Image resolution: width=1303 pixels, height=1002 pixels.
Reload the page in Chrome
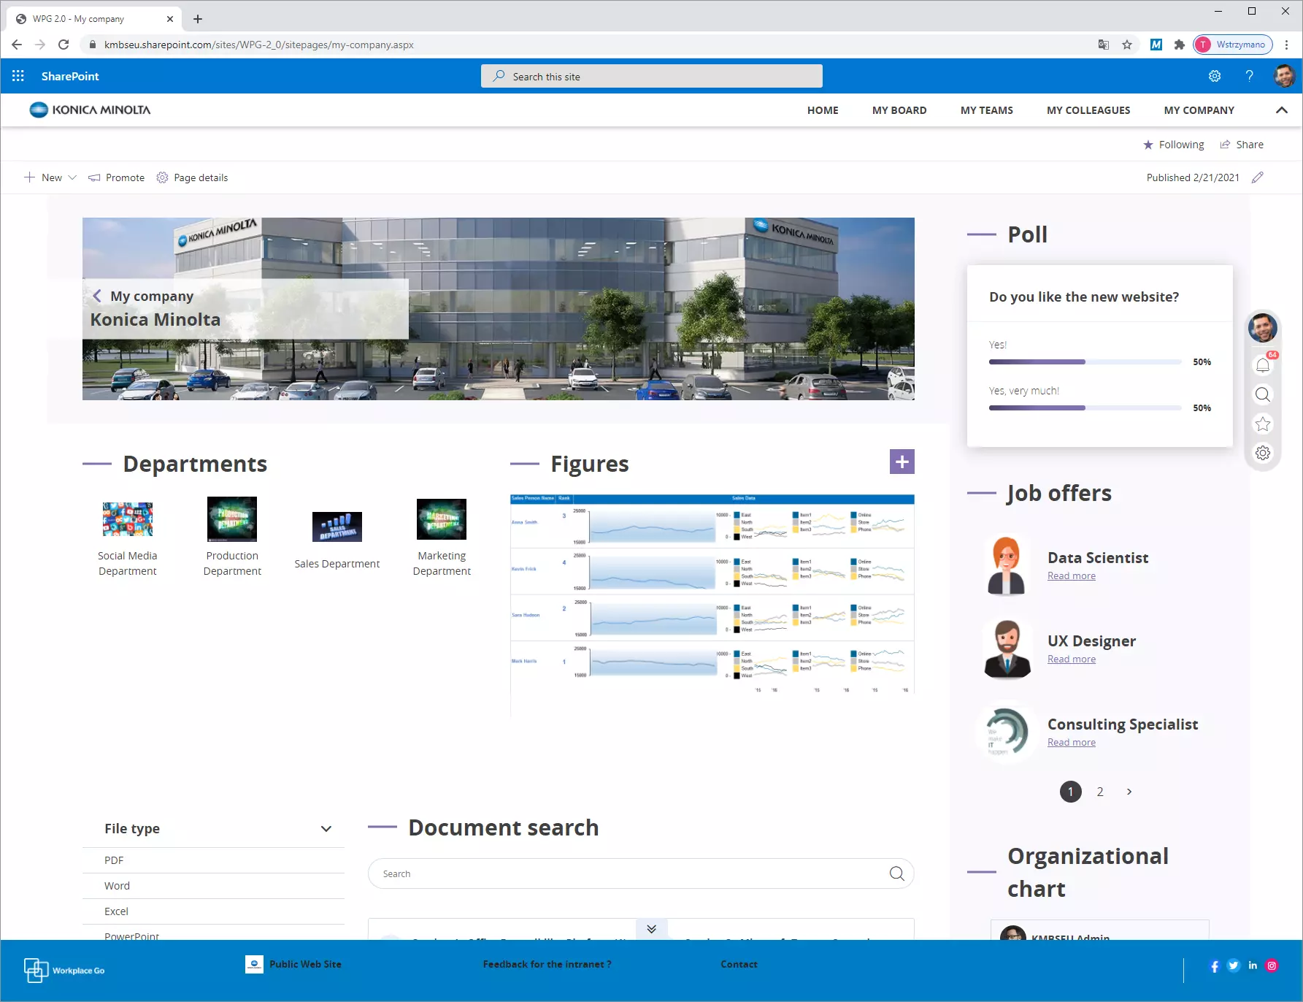coord(64,45)
